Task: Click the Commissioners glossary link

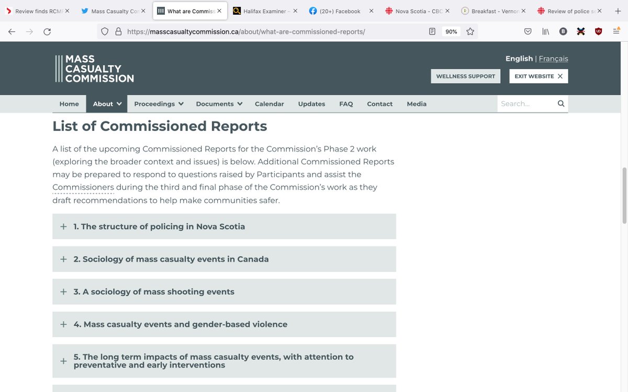Action: 83,187
